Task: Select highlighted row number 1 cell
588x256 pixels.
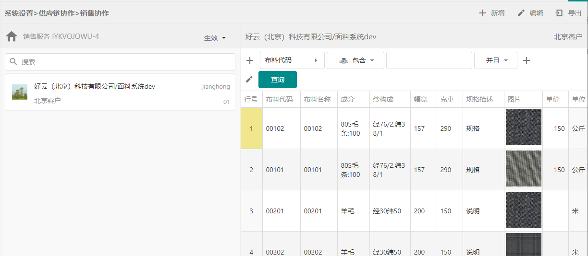Action: 251,128
